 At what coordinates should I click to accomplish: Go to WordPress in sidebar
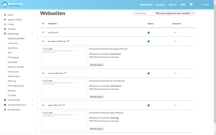(x=13, y=48)
